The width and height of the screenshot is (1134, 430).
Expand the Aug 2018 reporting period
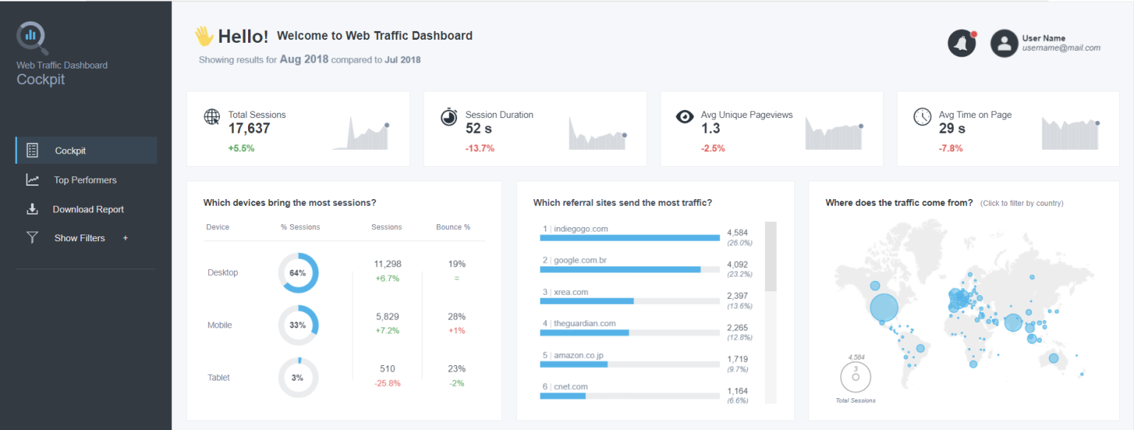(x=304, y=60)
